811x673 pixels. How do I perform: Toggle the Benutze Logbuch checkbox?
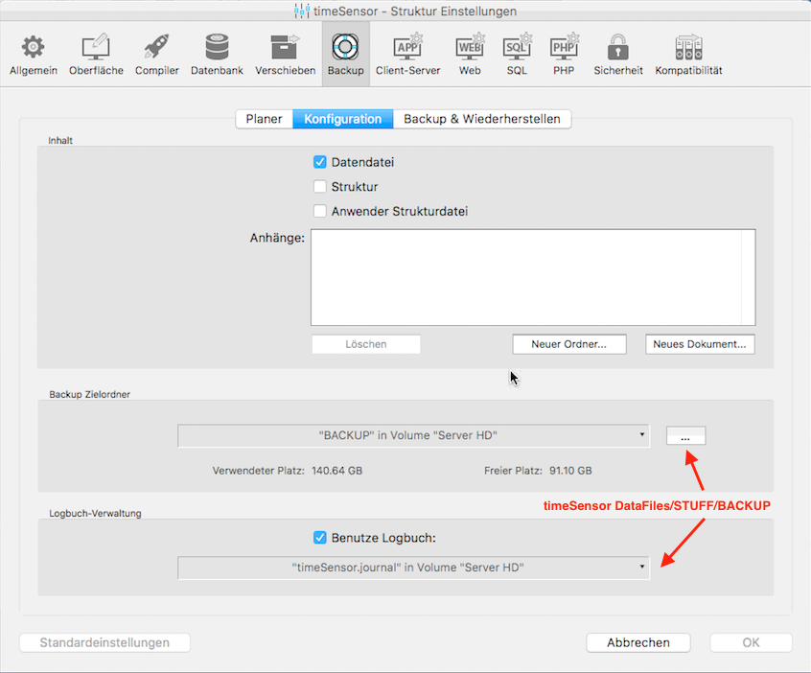(x=319, y=538)
